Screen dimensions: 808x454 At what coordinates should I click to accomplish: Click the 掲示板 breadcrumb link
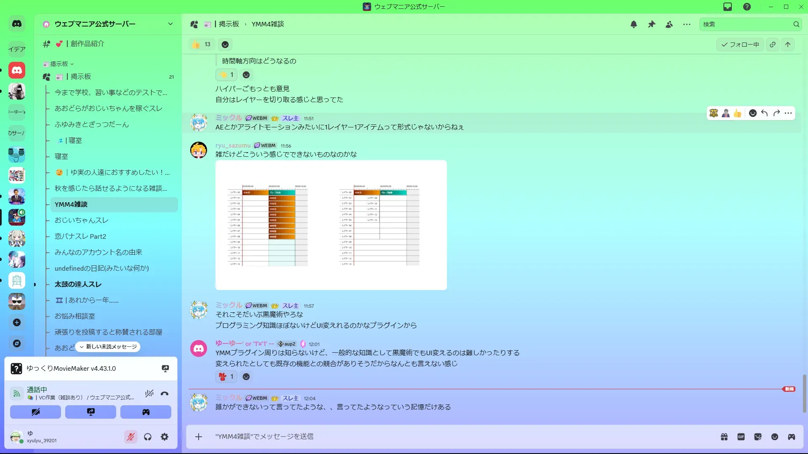click(x=229, y=24)
